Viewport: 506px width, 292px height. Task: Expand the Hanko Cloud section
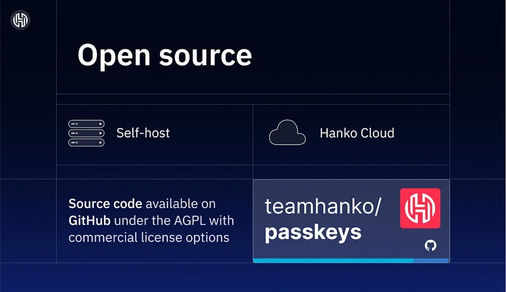coord(351,133)
